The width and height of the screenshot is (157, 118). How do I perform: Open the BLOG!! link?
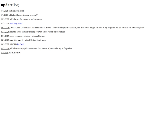tap(21, 44)
